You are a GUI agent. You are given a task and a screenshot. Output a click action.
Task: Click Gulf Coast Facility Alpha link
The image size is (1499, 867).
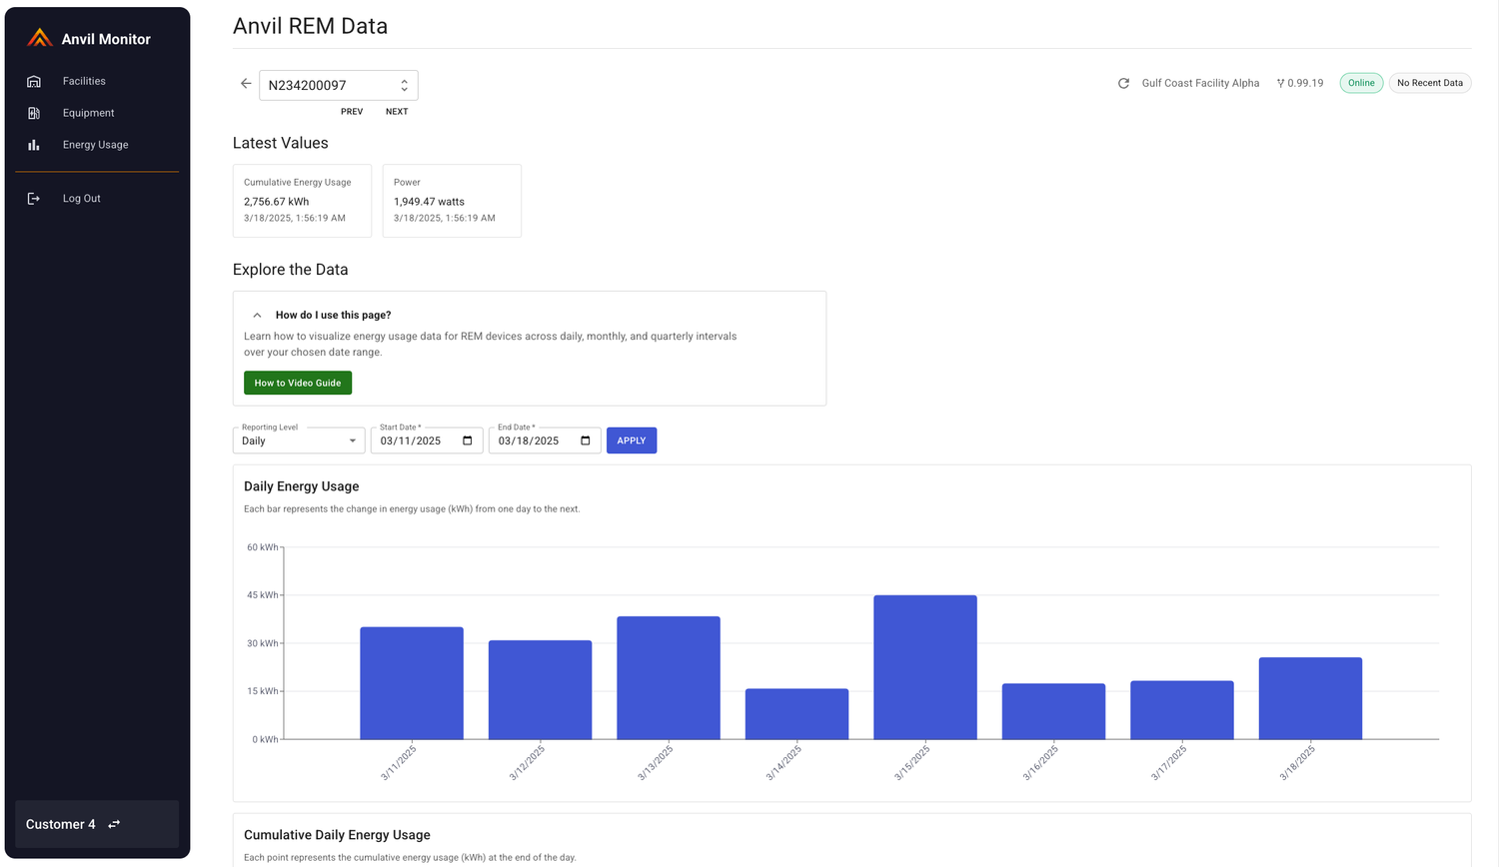point(1200,83)
